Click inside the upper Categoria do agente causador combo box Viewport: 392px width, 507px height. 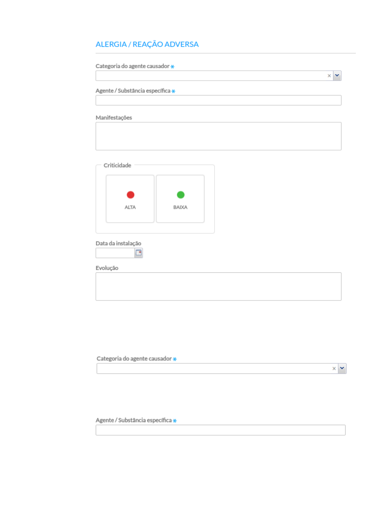pyautogui.click(x=210, y=76)
